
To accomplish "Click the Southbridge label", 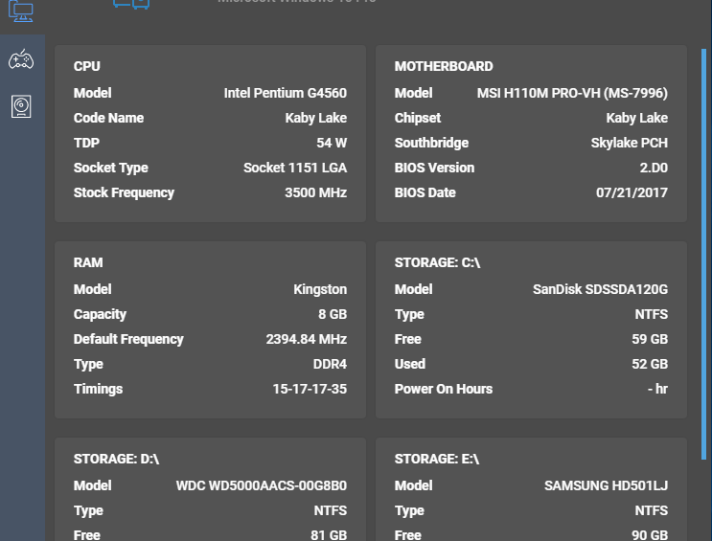I will pos(431,143).
